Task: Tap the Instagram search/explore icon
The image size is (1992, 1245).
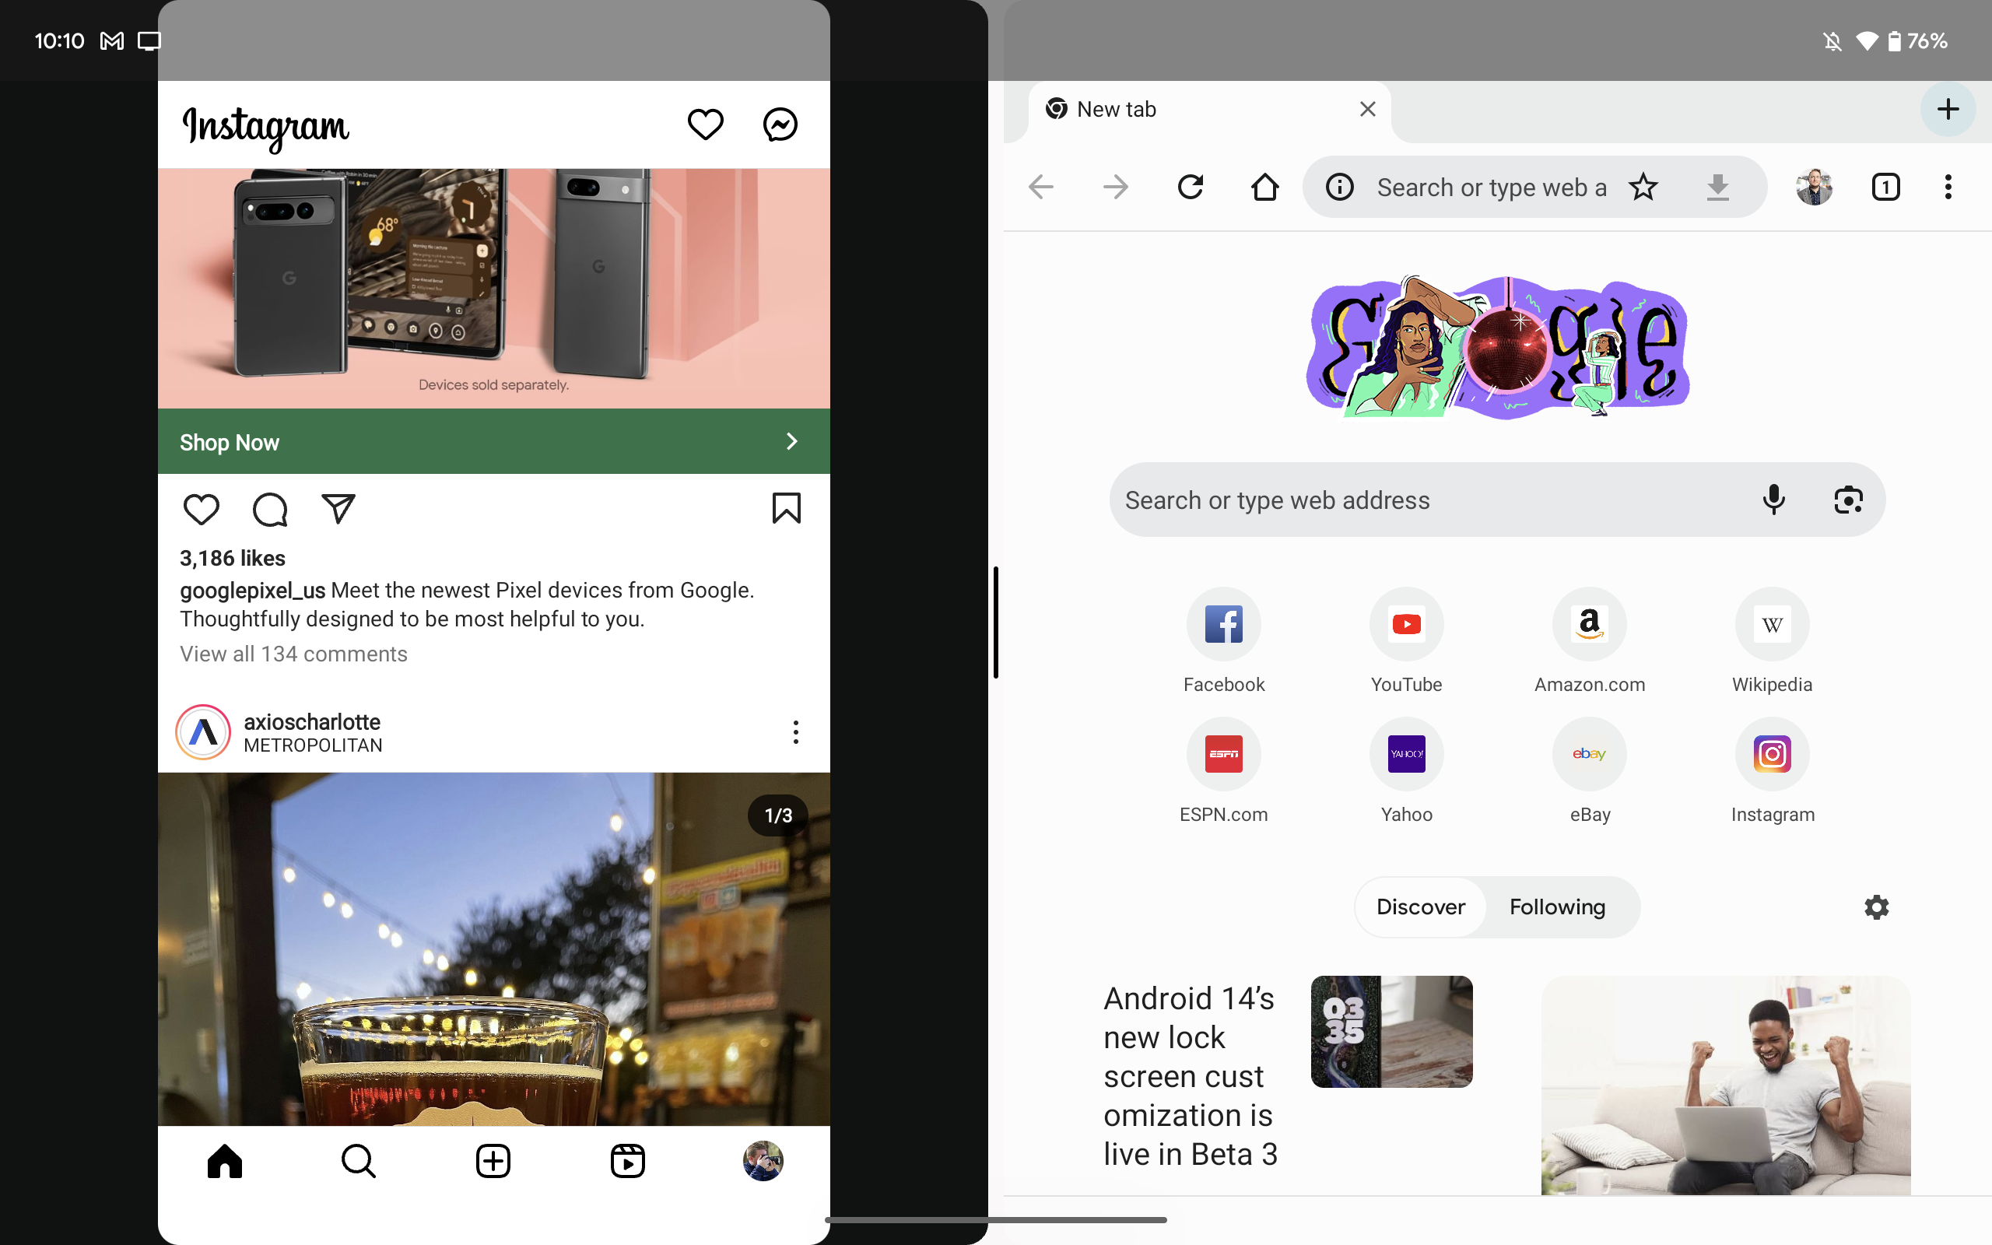Action: click(x=359, y=1162)
